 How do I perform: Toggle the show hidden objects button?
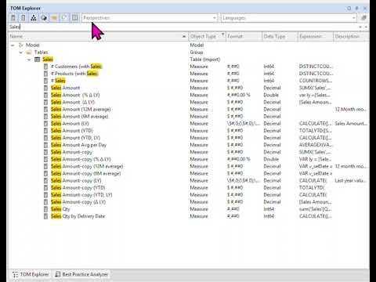(64, 18)
